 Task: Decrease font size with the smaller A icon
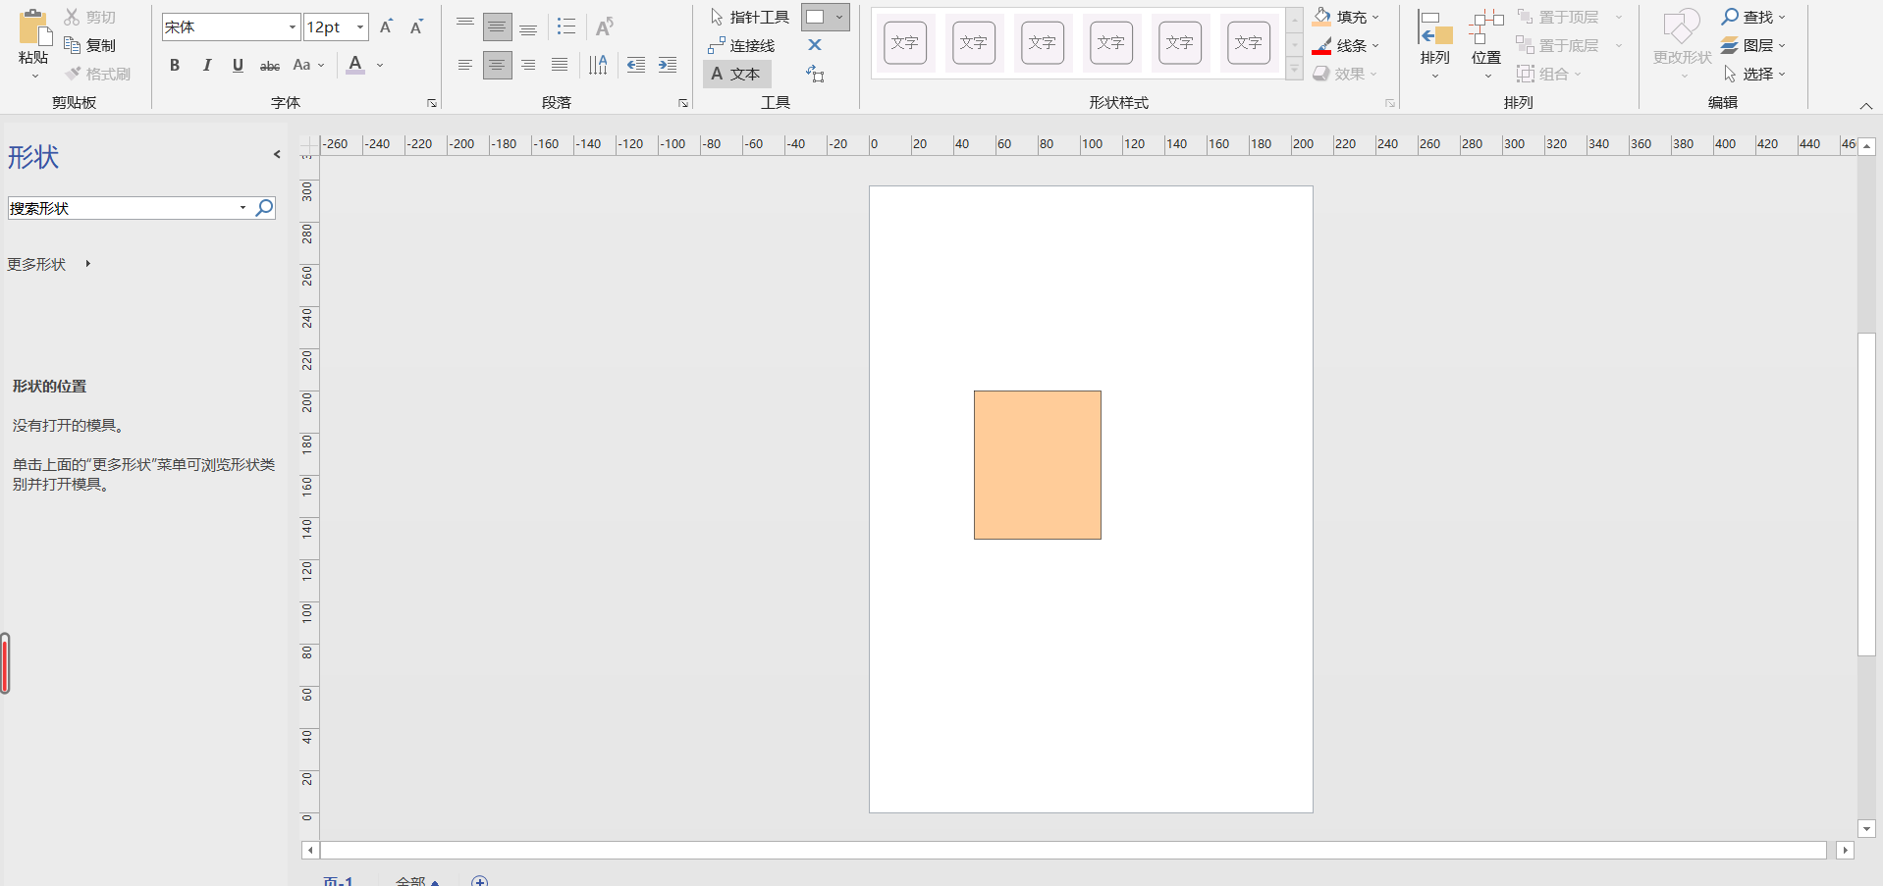click(x=416, y=26)
